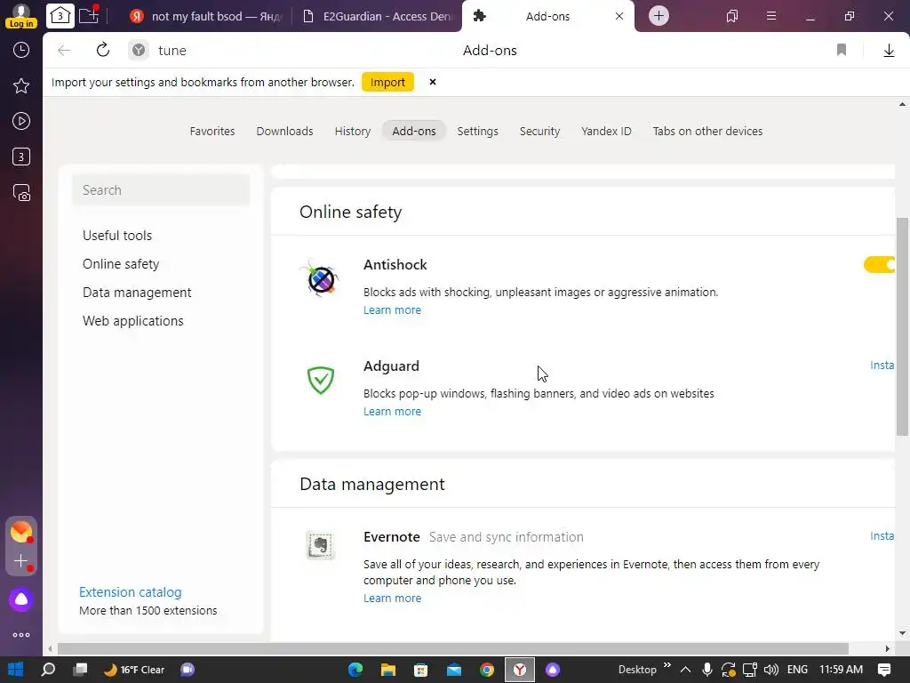Viewport: 910px width, 683px height.
Task: Jump to Web applications section
Action: click(x=133, y=320)
